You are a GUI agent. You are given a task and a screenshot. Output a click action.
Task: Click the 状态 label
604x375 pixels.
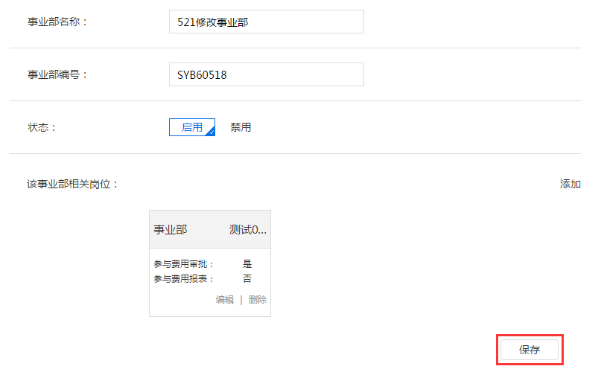(42, 127)
